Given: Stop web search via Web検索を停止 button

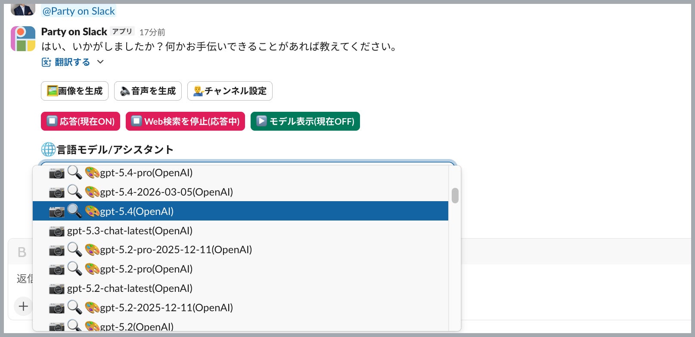Looking at the screenshot, I should (185, 121).
